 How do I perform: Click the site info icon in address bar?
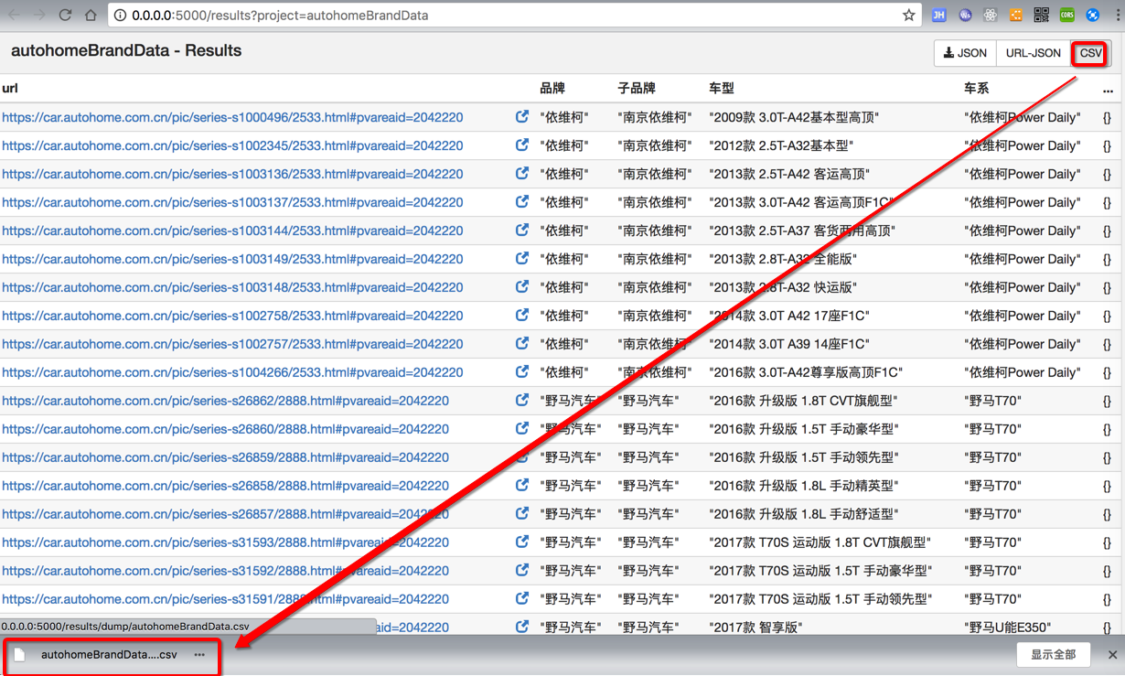pyautogui.click(x=120, y=16)
